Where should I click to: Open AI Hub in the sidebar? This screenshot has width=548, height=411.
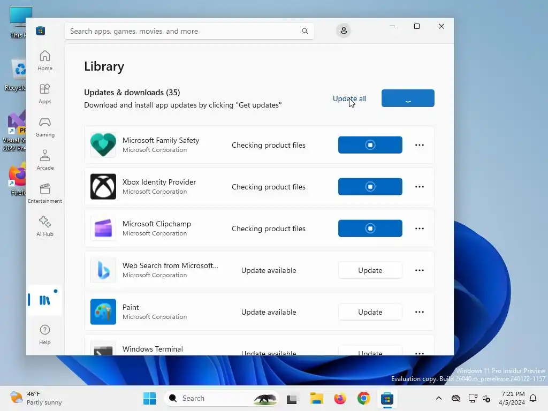click(x=45, y=226)
